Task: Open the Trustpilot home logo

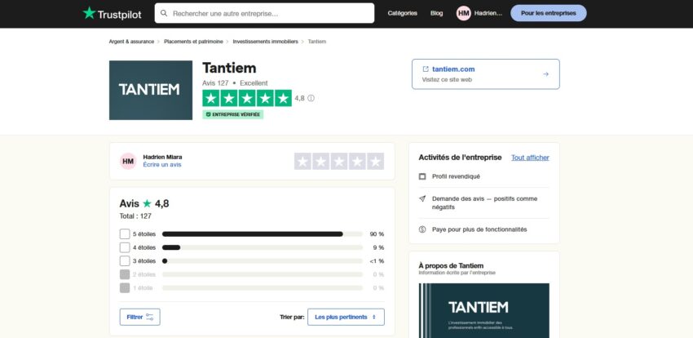Action: point(112,13)
